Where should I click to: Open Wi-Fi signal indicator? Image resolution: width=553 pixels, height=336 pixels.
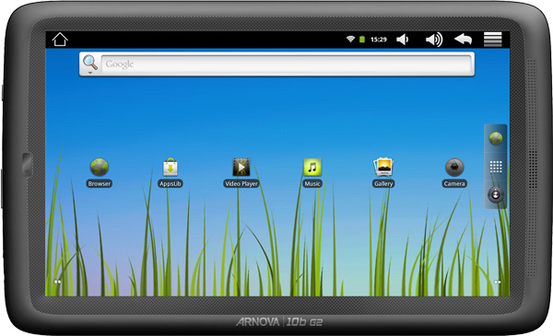tap(350, 39)
